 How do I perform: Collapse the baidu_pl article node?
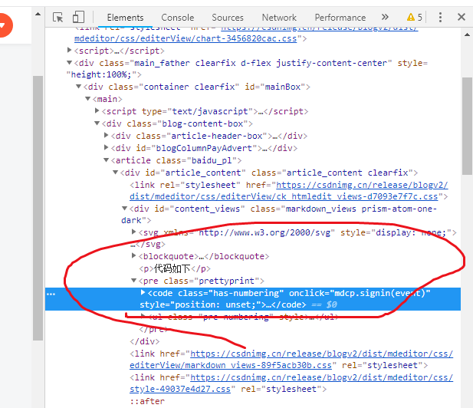107,160
